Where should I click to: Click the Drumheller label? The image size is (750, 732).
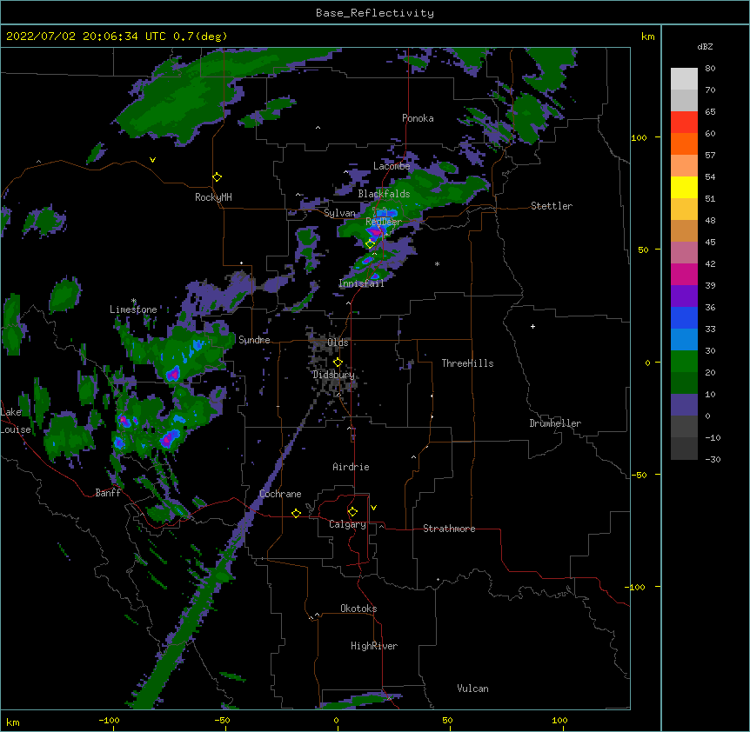pos(555,423)
